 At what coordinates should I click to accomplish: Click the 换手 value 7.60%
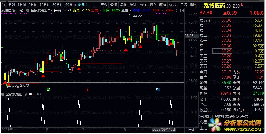tap(226, 99)
